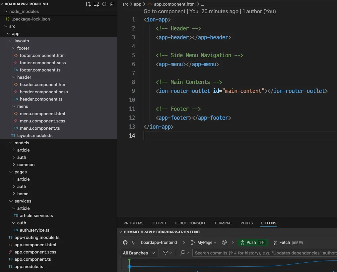Refresh the Explorer file tree
This screenshot has height=272, width=337.
click(104, 4)
